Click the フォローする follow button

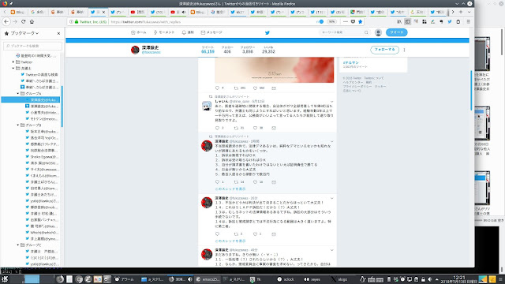click(384, 50)
